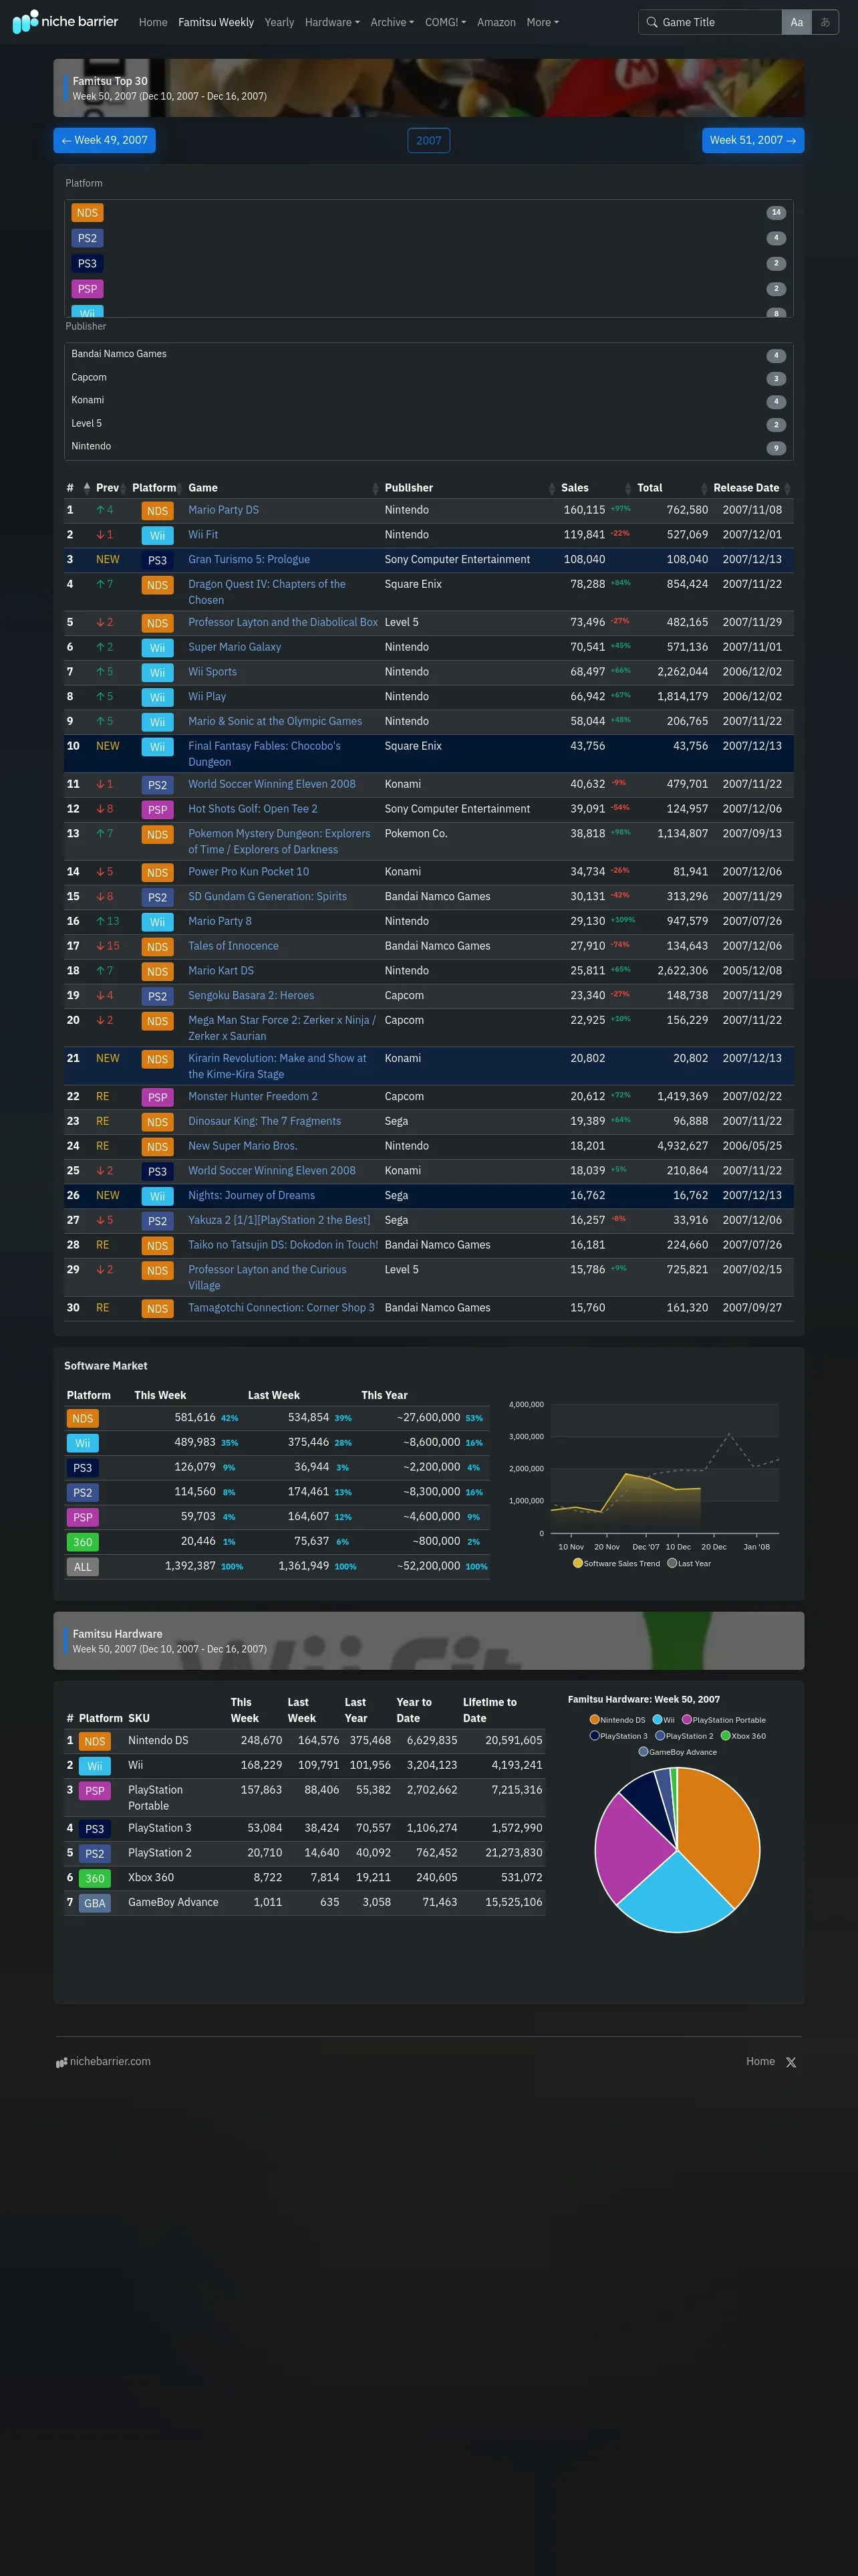The height and width of the screenshot is (2576, 858).
Task: Click the NDS platform badge in filter list
Action: coord(87,213)
